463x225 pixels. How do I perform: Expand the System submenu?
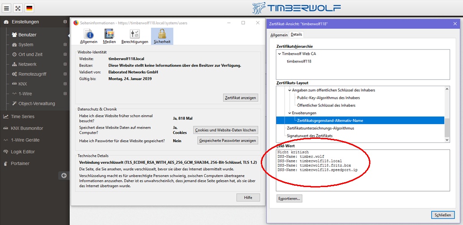pyautogui.click(x=65, y=45)
